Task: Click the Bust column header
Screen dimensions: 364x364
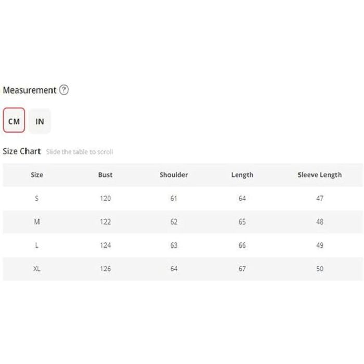Action: [x=105, y=175]
